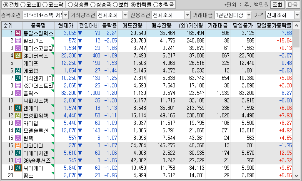Sort by (외)거래량 column header
The height and width of the screenshot is (181, 302).
tap(191, 25)
